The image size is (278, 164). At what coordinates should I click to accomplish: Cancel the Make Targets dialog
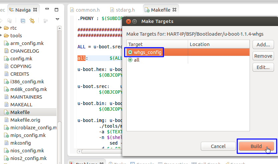[218, 146]
